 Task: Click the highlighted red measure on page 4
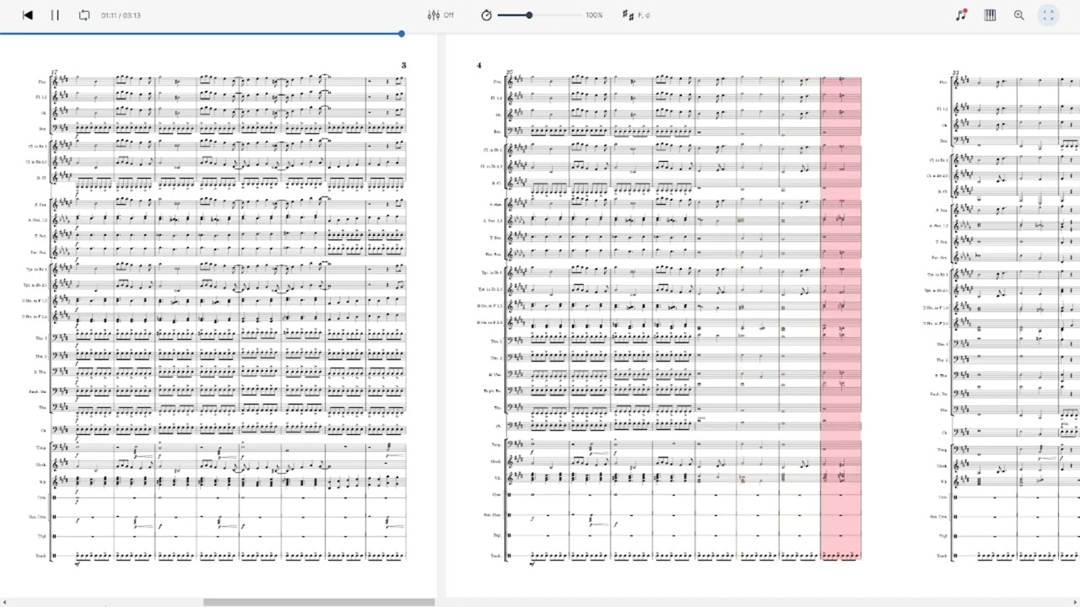[840, 318]
